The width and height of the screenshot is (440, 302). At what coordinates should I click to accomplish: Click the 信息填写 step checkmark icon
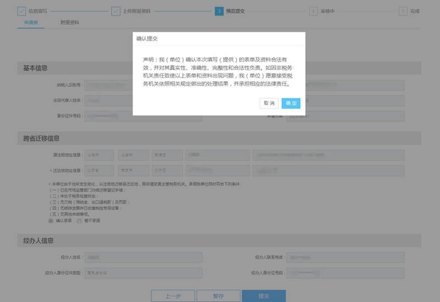click(x=21, y=11)
